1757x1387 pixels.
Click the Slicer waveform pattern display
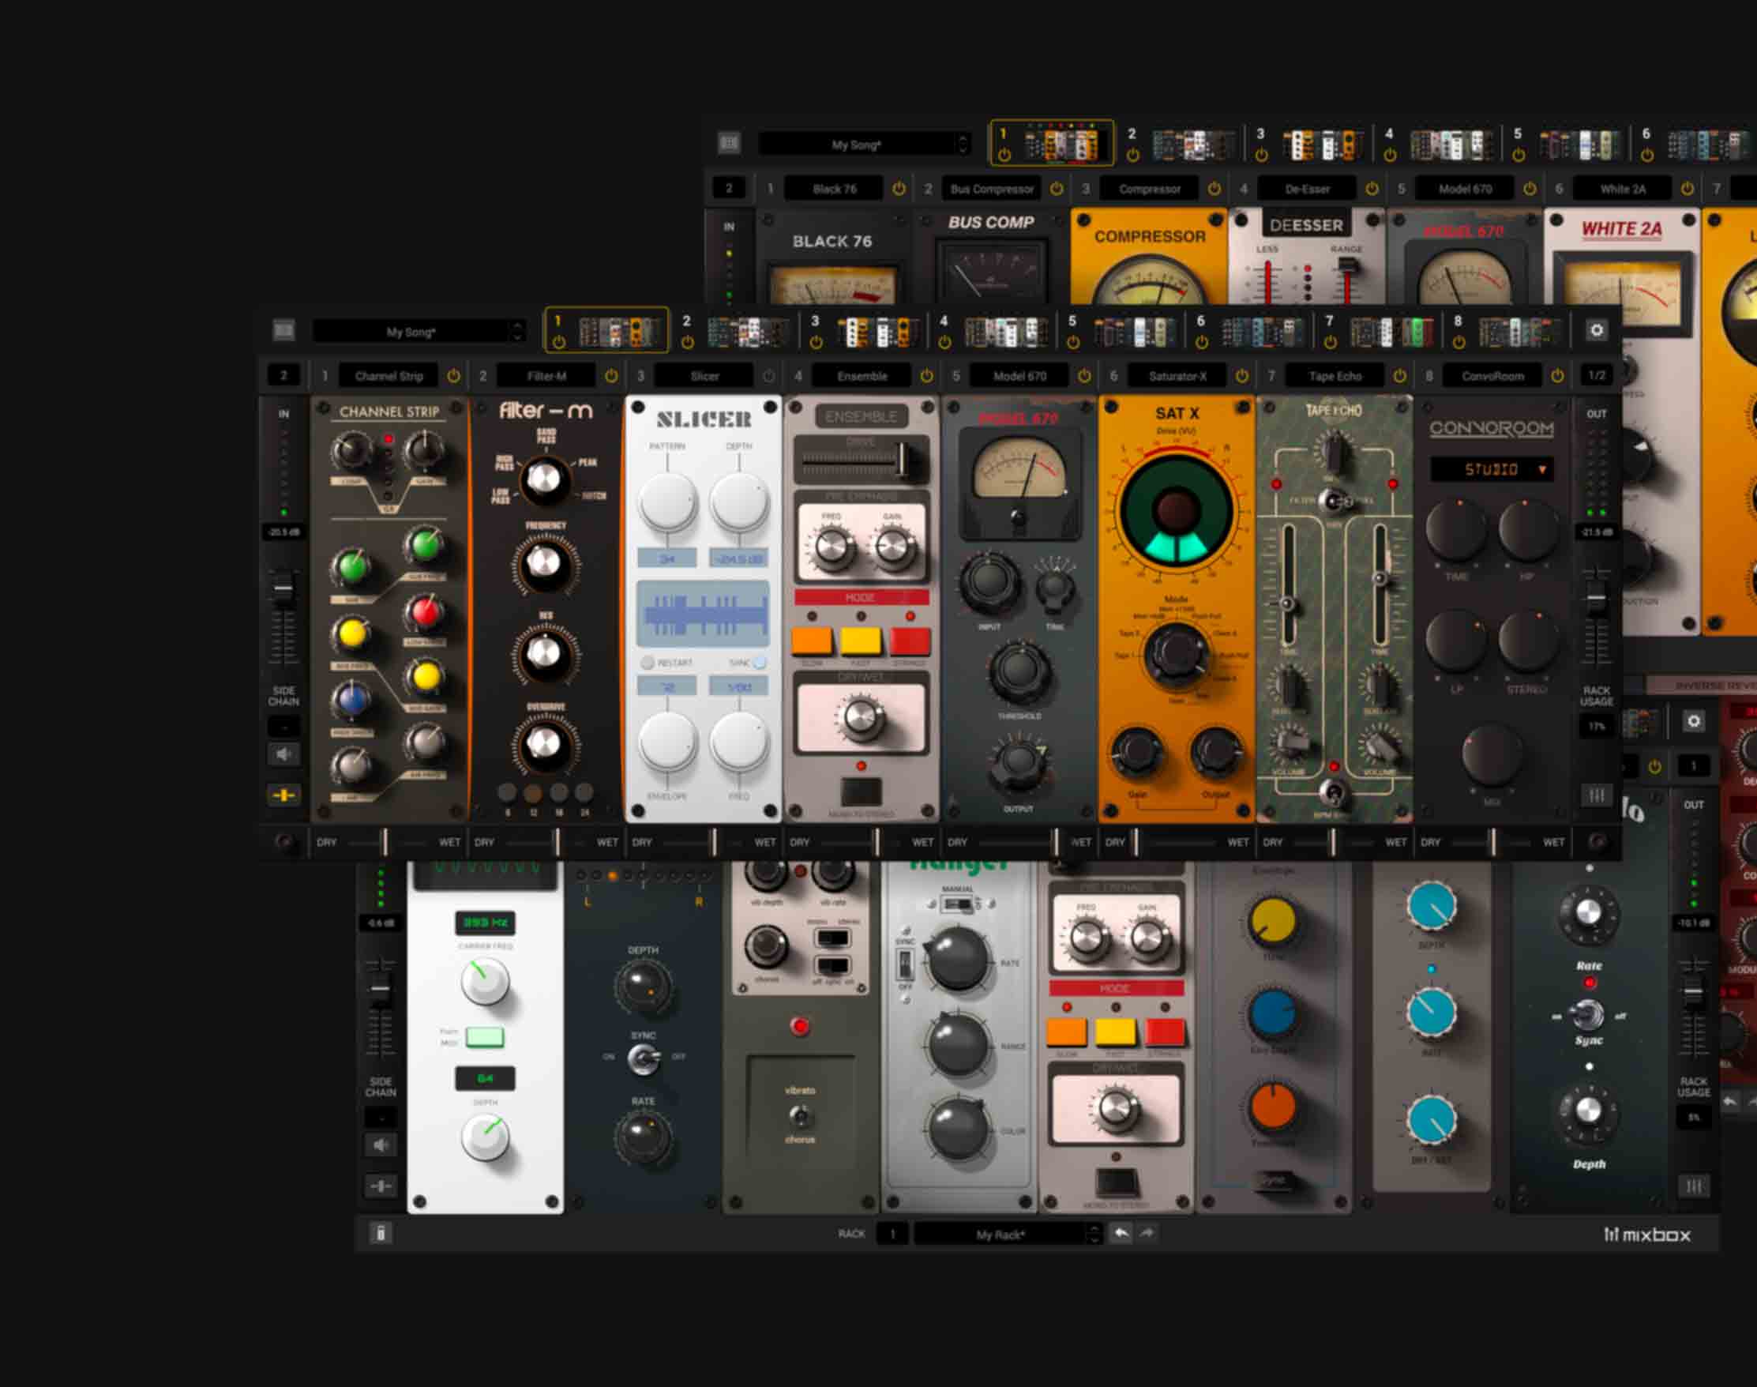[703, 613]
